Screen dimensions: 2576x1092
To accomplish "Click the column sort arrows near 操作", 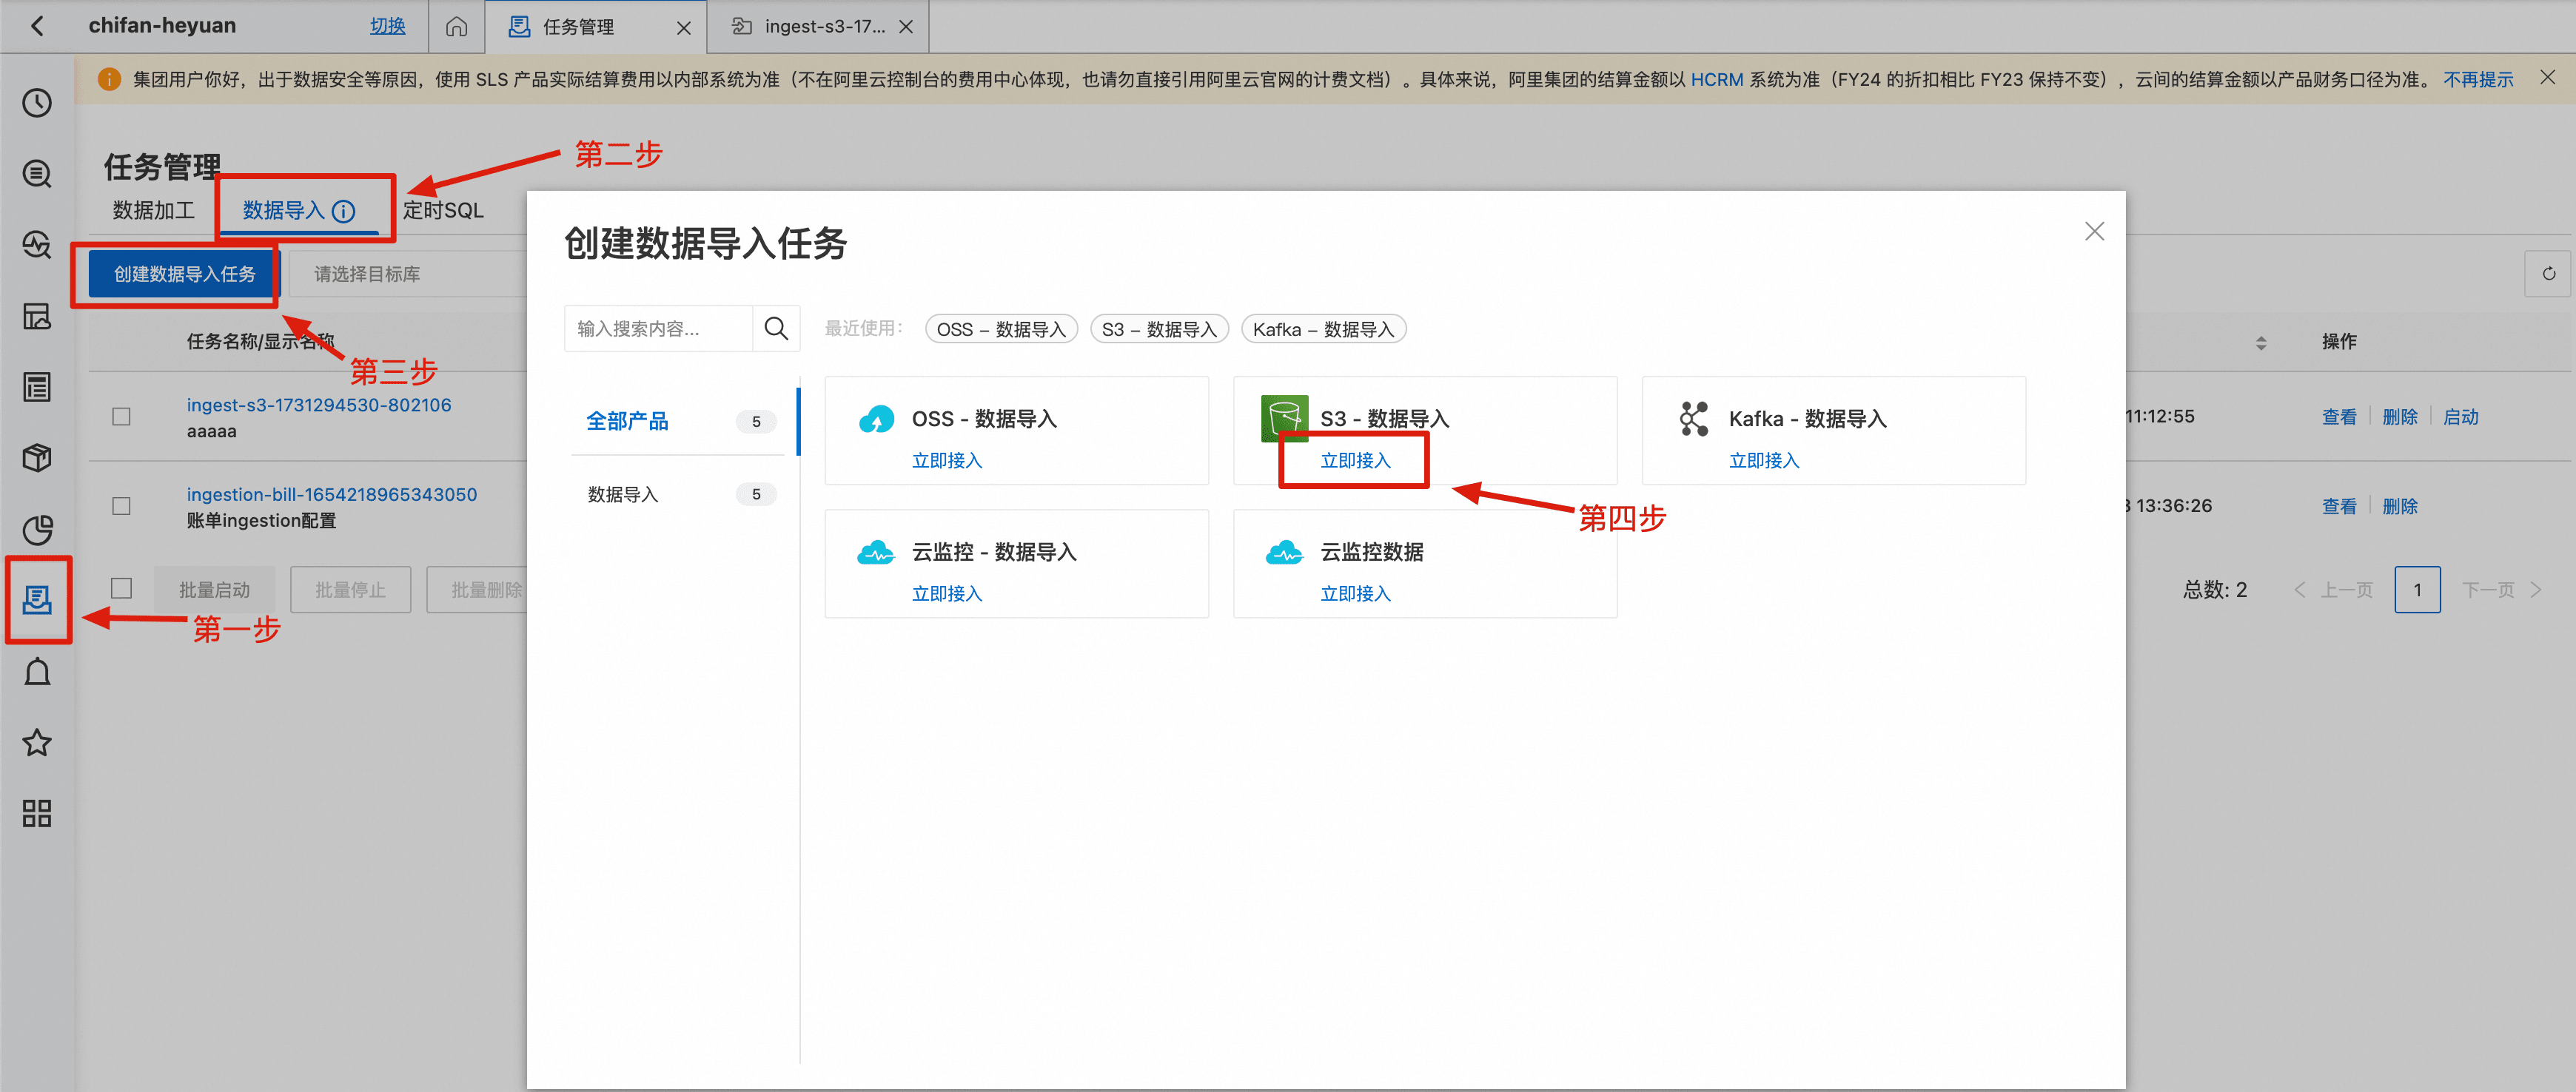I will pyautogui.click(x=2261, y=343).
